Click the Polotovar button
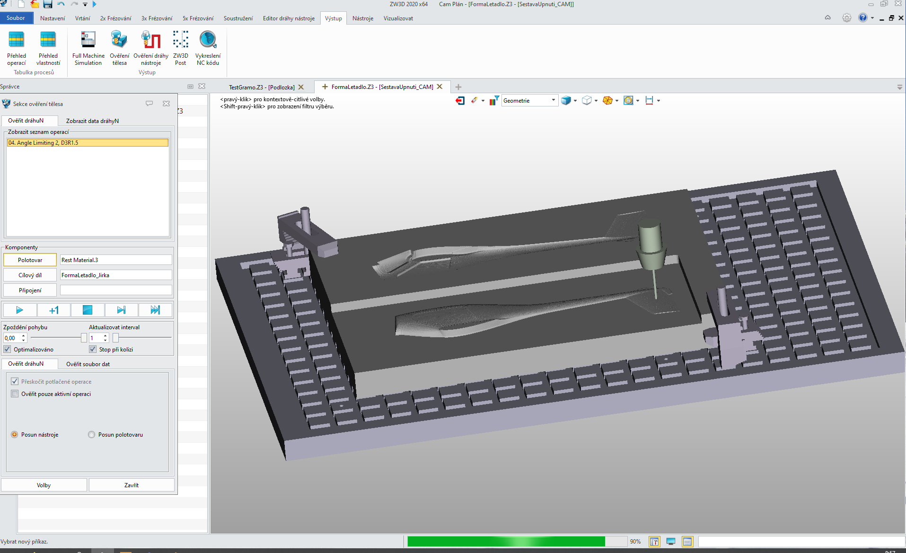The height and width of the screenshot is (553, 906). click(30, 260)
